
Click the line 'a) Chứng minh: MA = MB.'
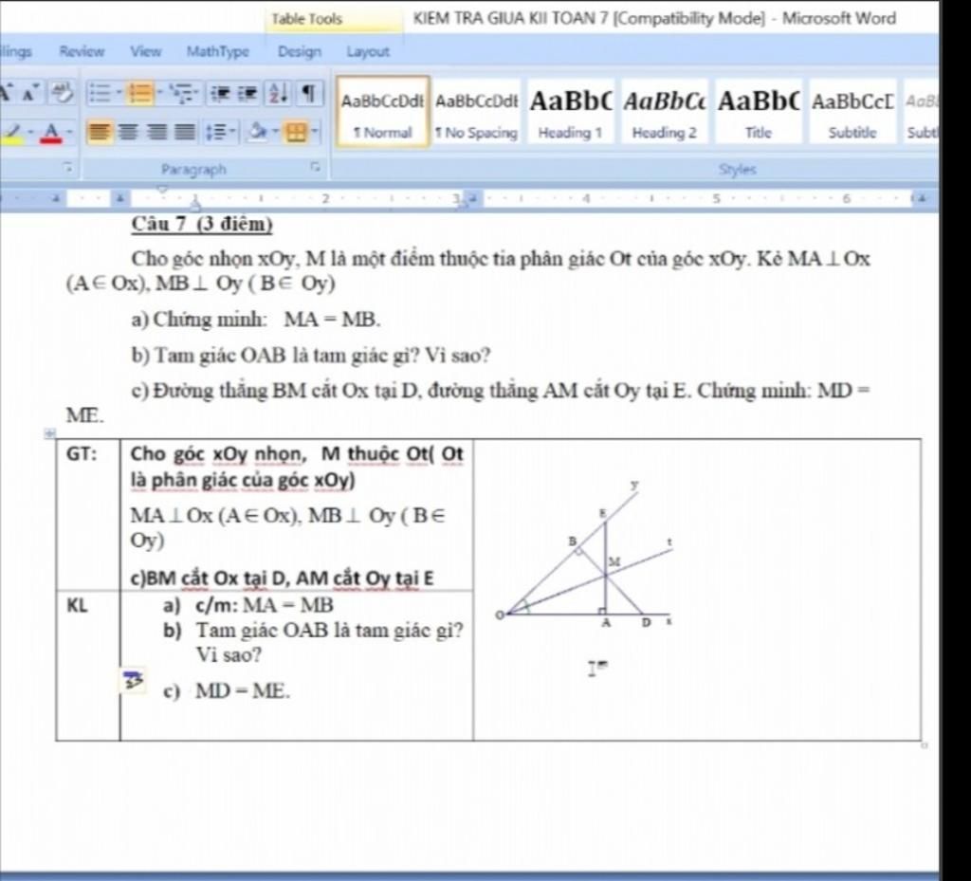pyautogui.click(x=256, y=321)
